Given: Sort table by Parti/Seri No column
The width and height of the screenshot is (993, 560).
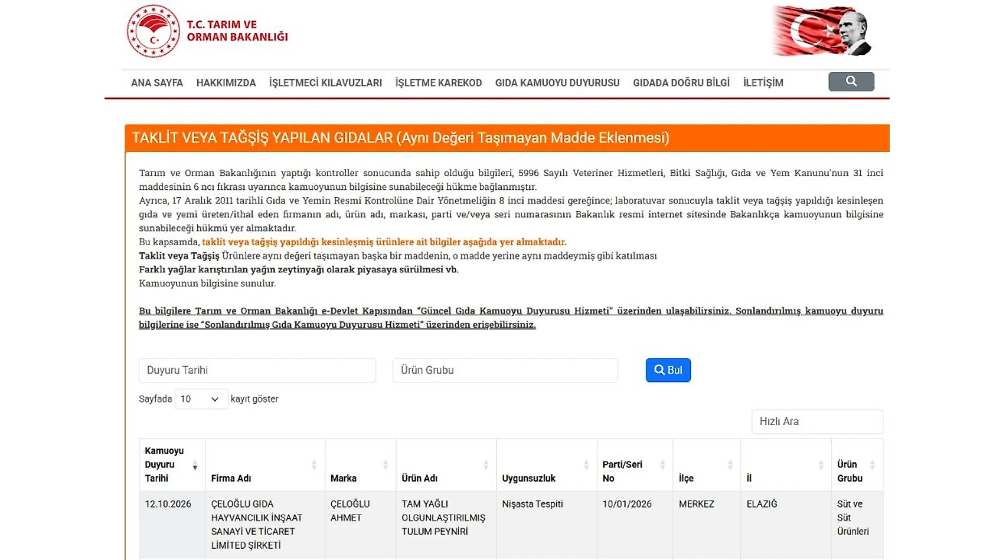Looking at the screenshot, I should pyautogui.click(x=662, y=465).
